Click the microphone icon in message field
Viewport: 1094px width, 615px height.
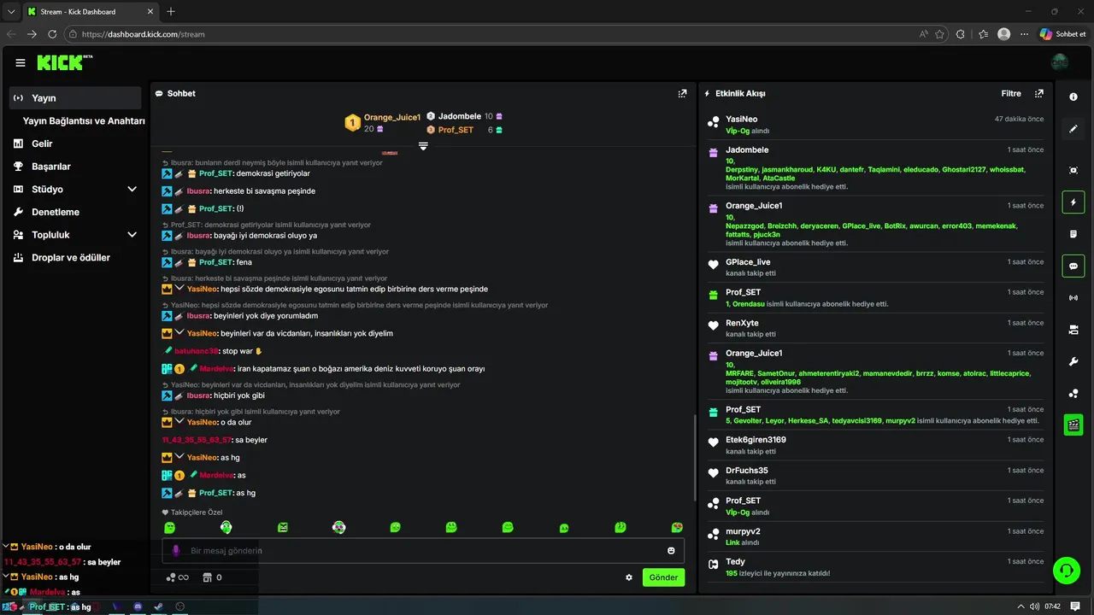click(x=176, y=551)
